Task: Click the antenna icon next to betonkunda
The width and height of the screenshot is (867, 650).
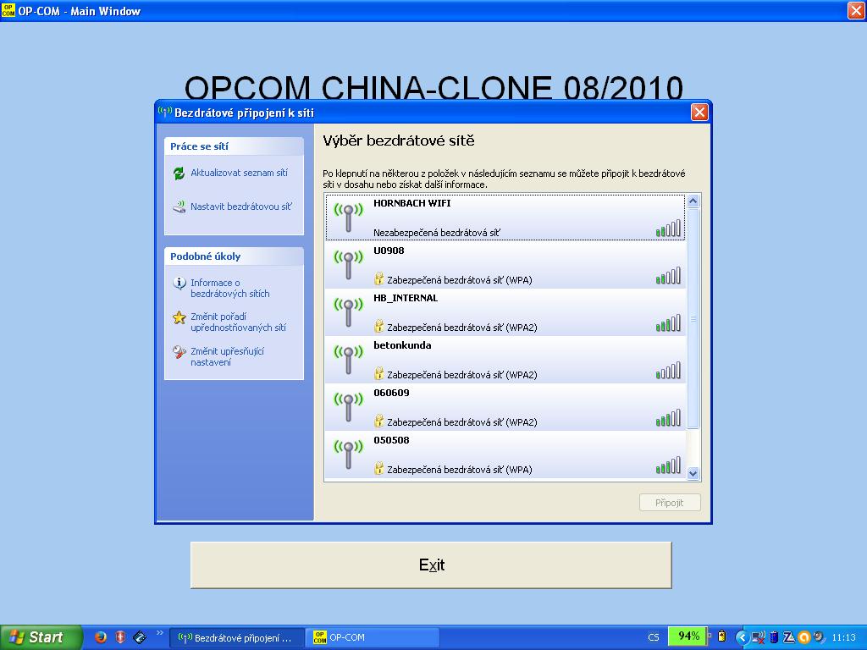Action: pos(347,360)
